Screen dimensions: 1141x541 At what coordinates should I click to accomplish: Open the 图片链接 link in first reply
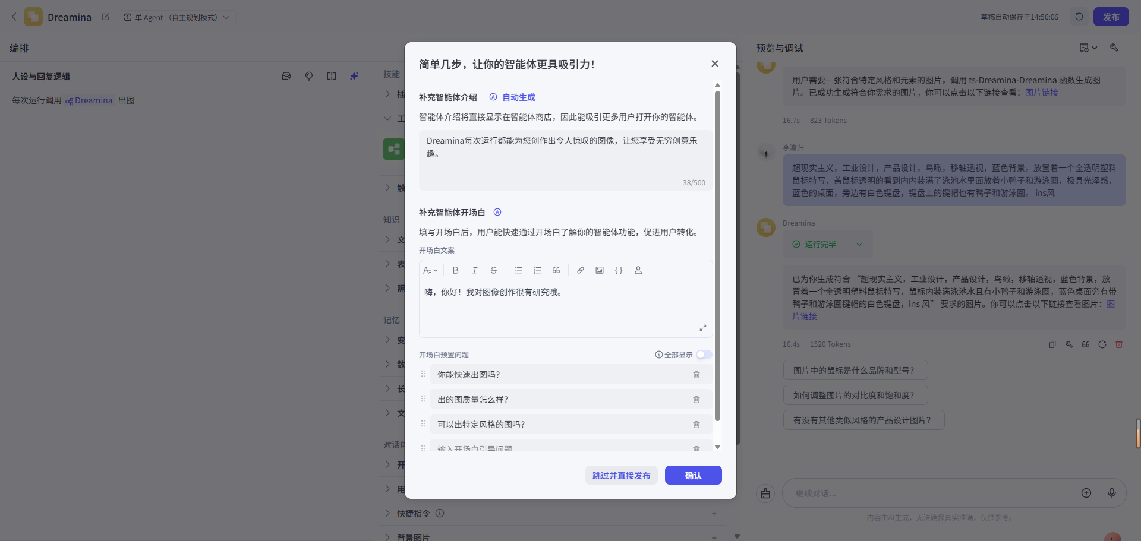tap(1041, 93)
